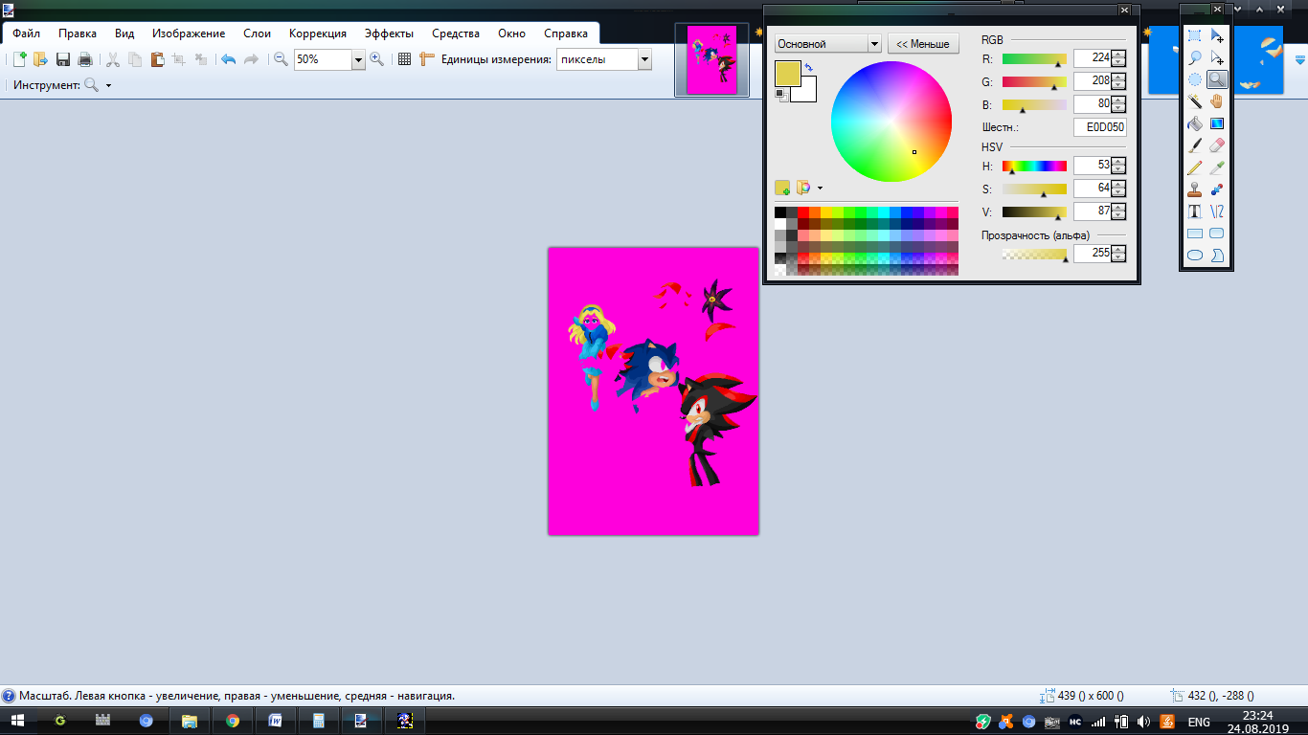Select the Rectangle Select tool
The height and width of the screenshot is (735, 1308).
pos(1195,36)
